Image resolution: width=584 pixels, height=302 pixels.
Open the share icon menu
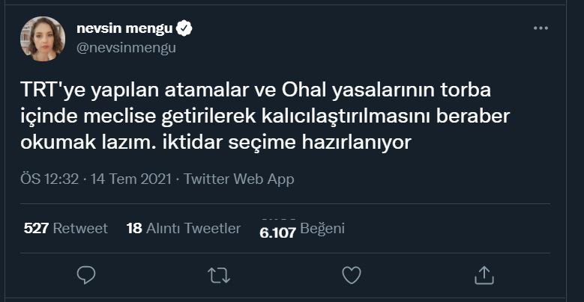(x=484, y=275)
